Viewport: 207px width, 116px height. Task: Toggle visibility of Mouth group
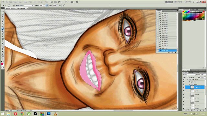pyautogui.click(x=184, y=84)
